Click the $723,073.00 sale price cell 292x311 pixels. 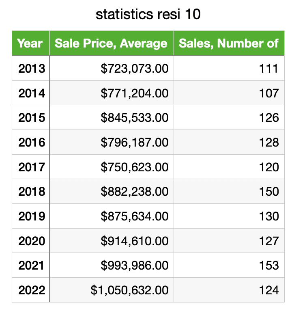tap(134, 68)
